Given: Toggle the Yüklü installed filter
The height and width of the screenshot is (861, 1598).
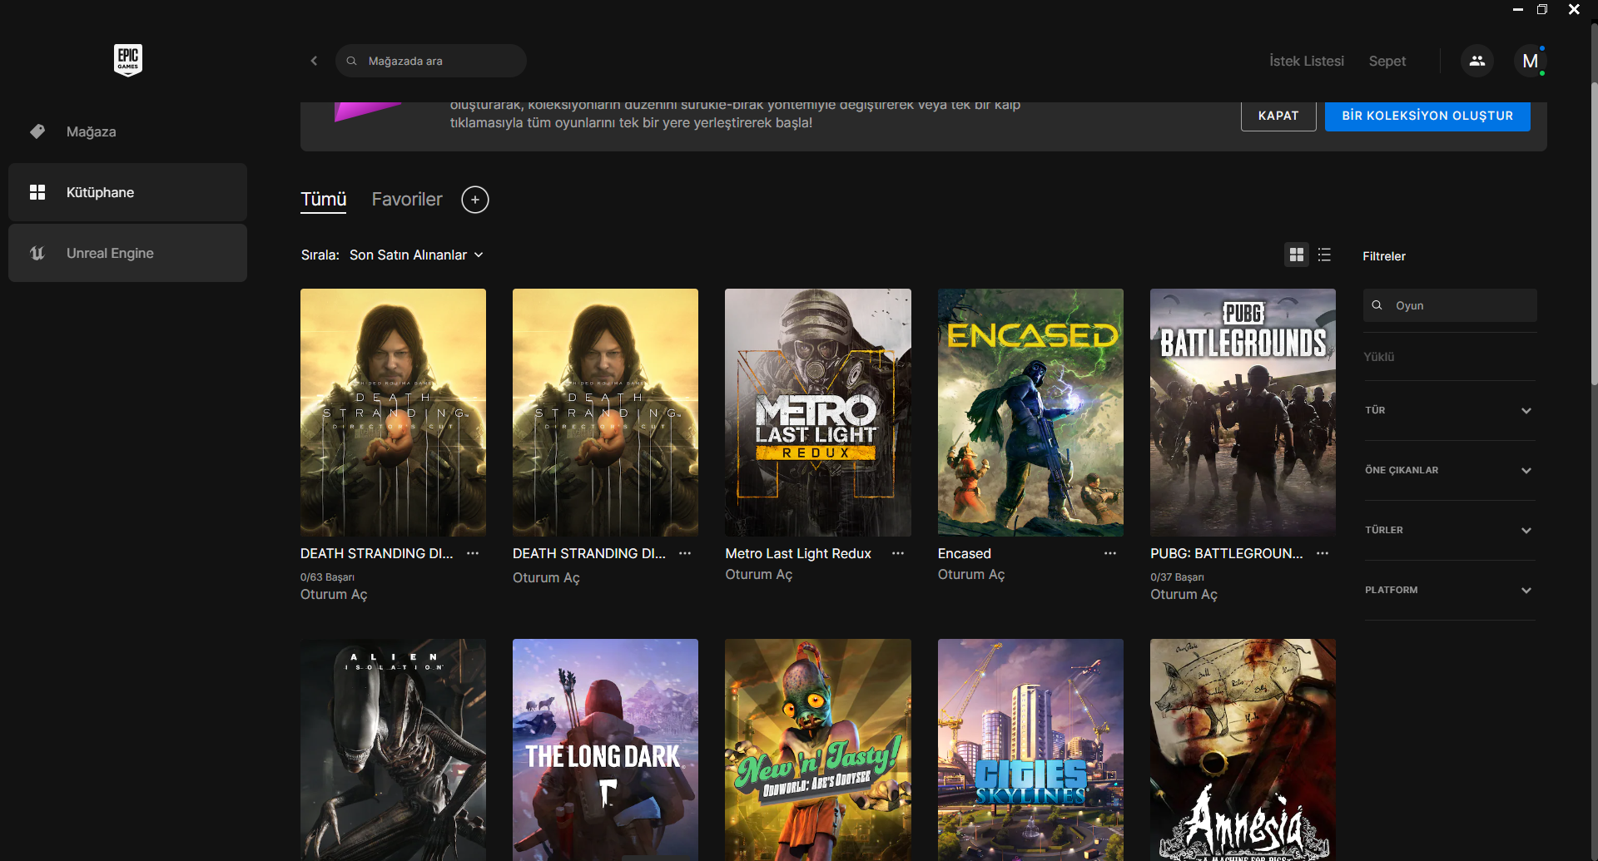Looking at the screenshot, I should [x=1379, y=357].
